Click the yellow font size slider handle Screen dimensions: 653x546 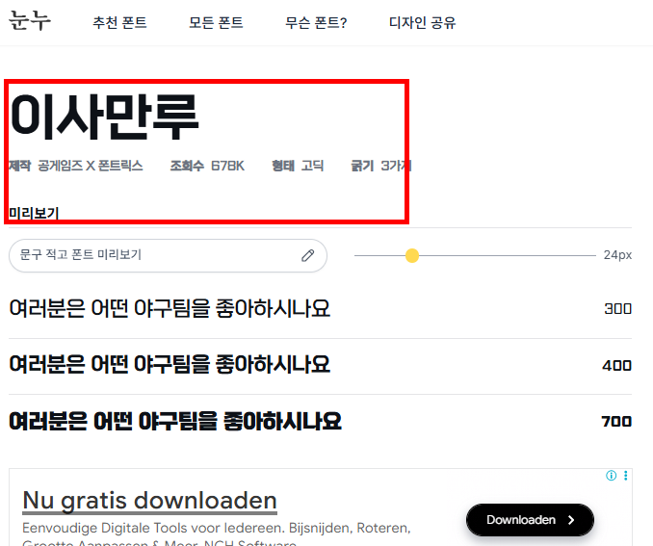pos(412,255)
